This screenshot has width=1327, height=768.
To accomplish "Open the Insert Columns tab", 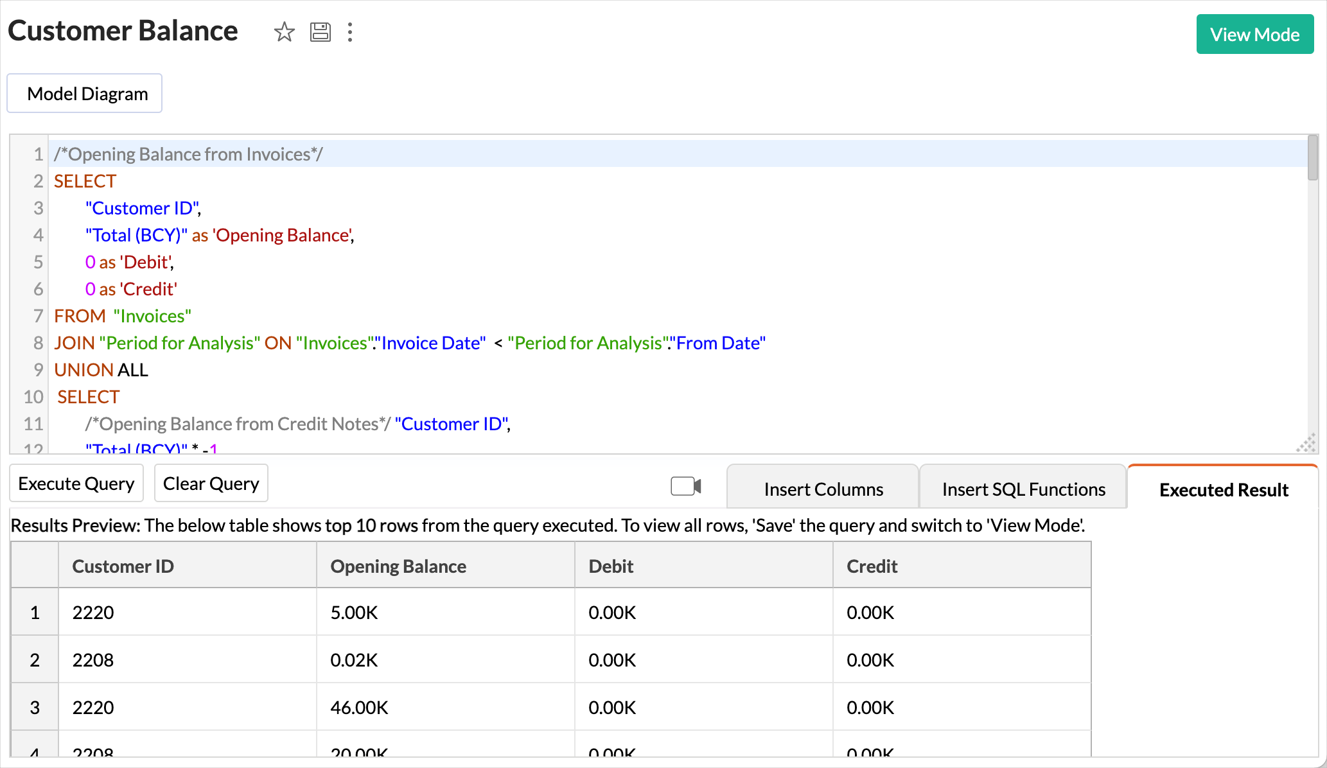I will 823,489.
